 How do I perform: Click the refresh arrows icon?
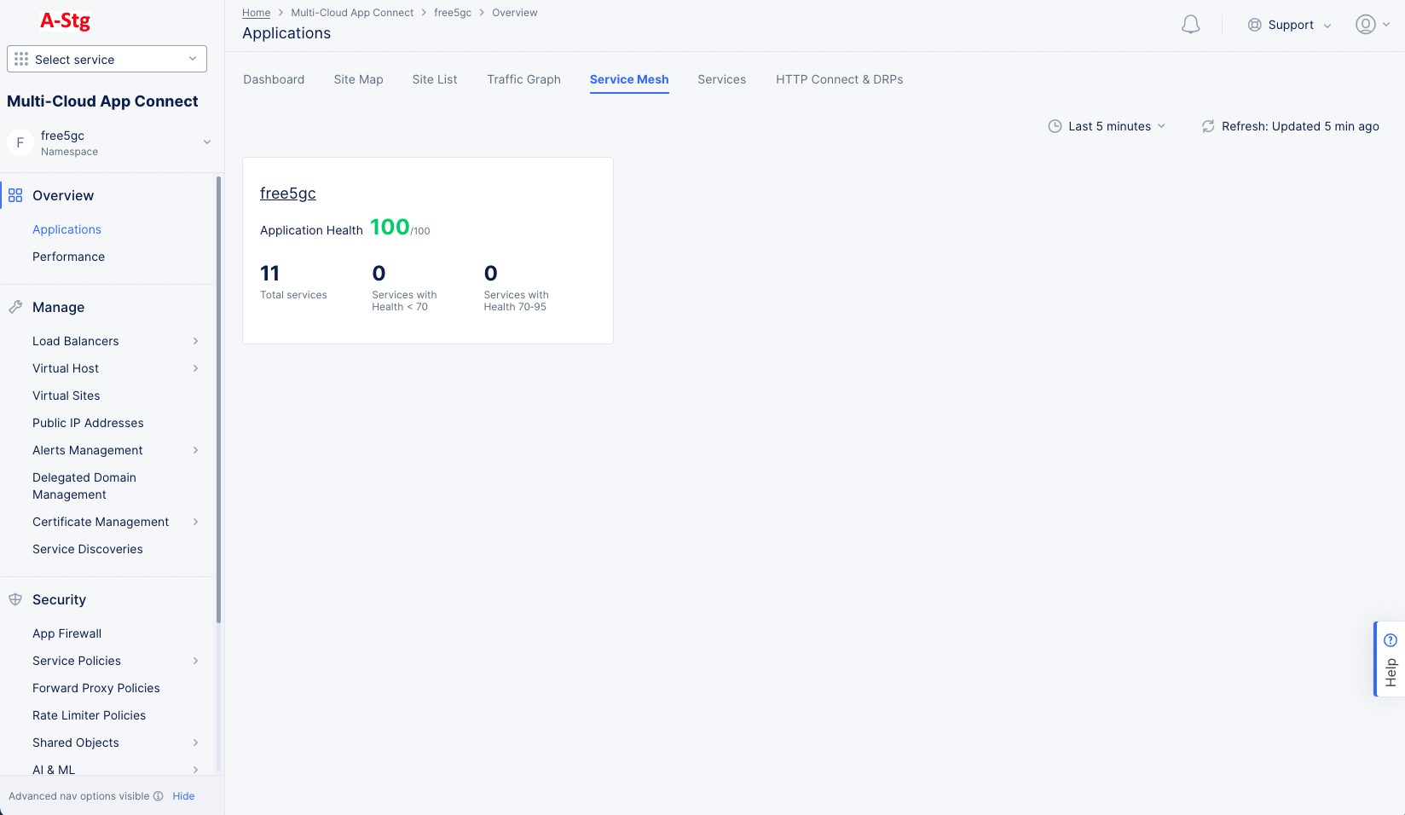click(x=1208, y=126)
